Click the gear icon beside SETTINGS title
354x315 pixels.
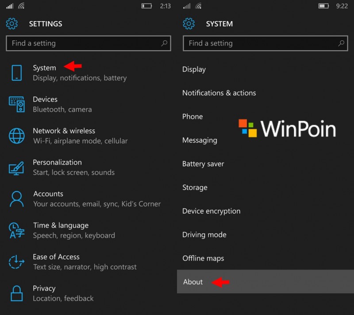pos(12,24)
